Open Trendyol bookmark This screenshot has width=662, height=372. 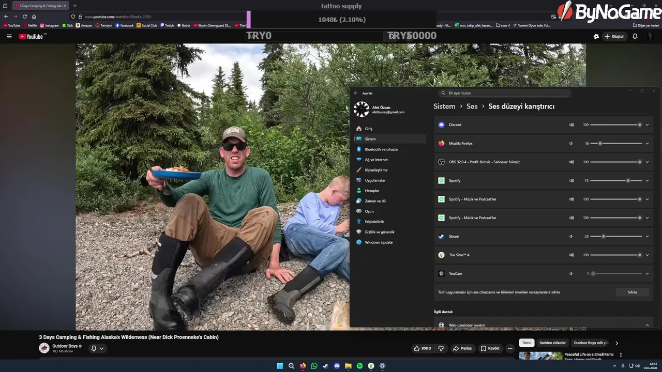104,25
